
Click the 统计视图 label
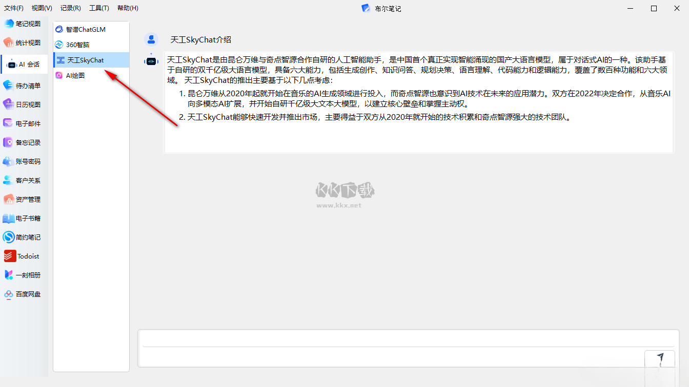tap(28, 42)
